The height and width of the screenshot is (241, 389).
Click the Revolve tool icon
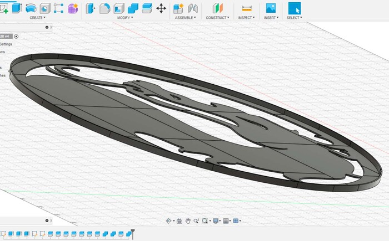click(x=31, y=8)
